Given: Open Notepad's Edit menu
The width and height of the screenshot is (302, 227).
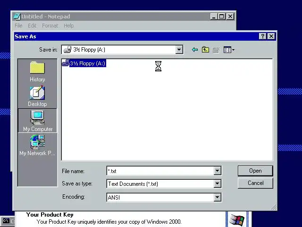Looking at the screenshot, I should point(32,26).
